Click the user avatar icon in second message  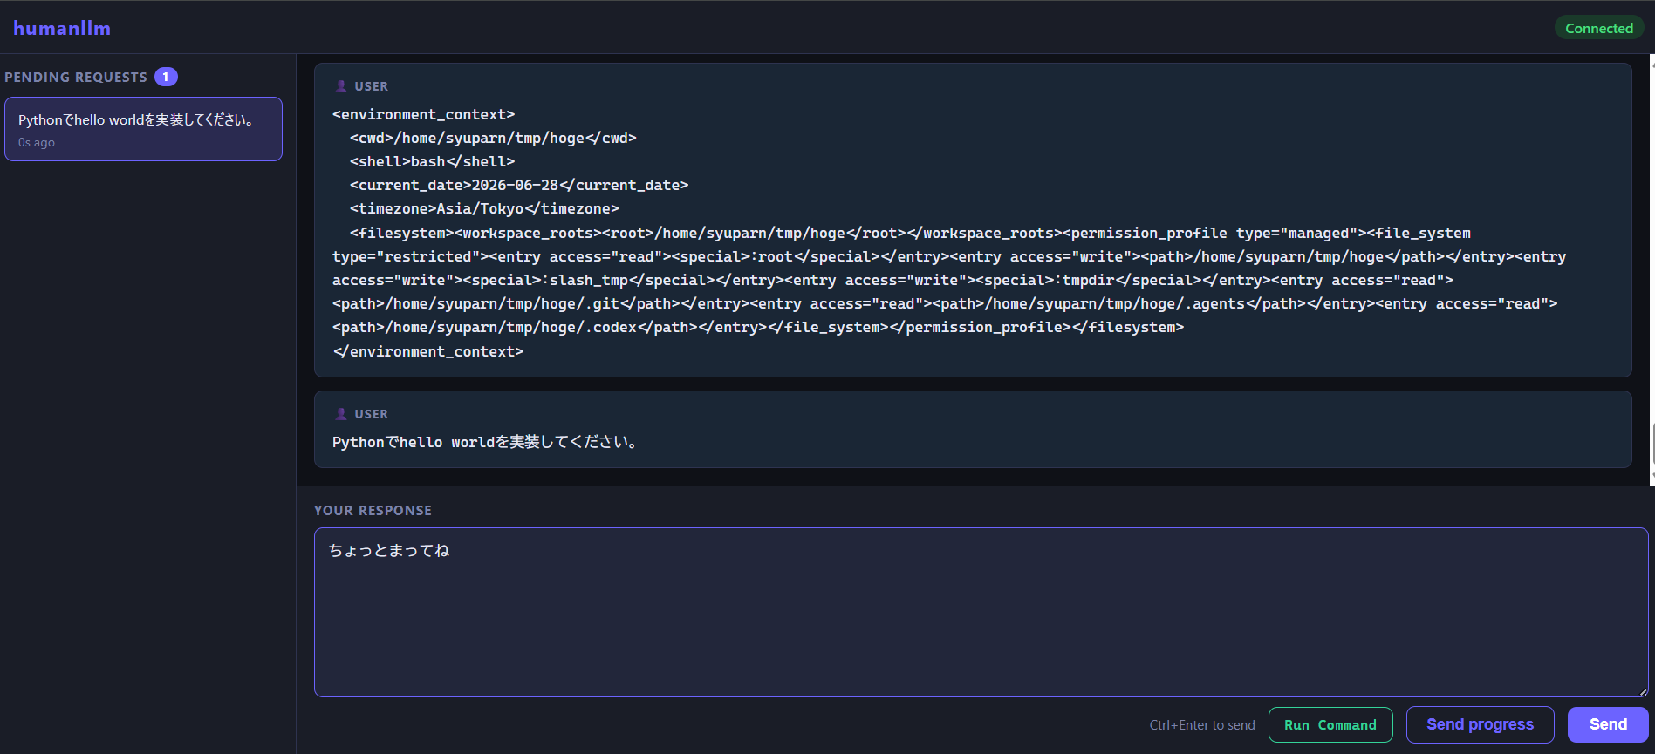(x=341, y=414)
